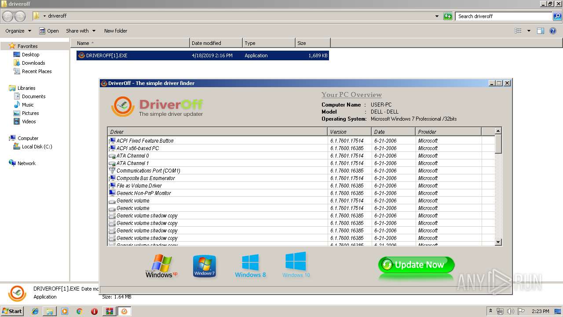Click the Generic Non-PnP Monitor device icon
This screenshot has width=563, height=317.
click(112, 193)
